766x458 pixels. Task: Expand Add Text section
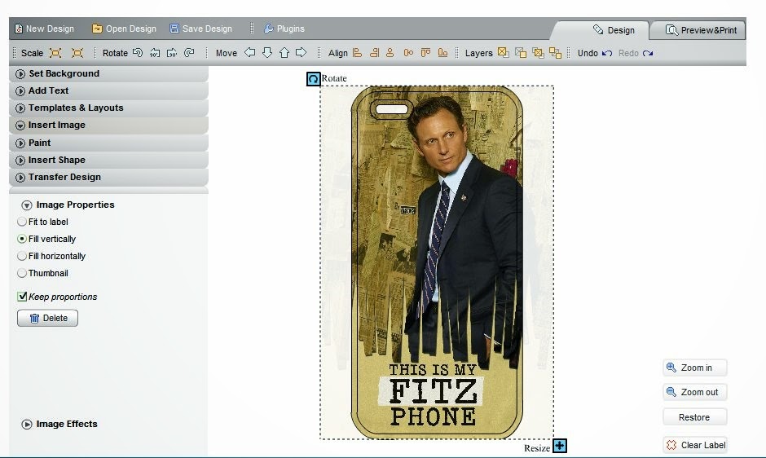[x=108, y=90]
